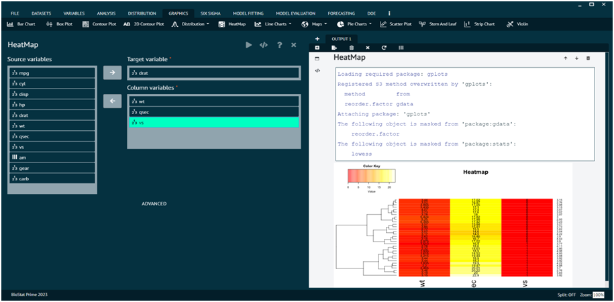Click the Color Key gradient in heatmap
The image size is (614, 302).
click(371, 176)
